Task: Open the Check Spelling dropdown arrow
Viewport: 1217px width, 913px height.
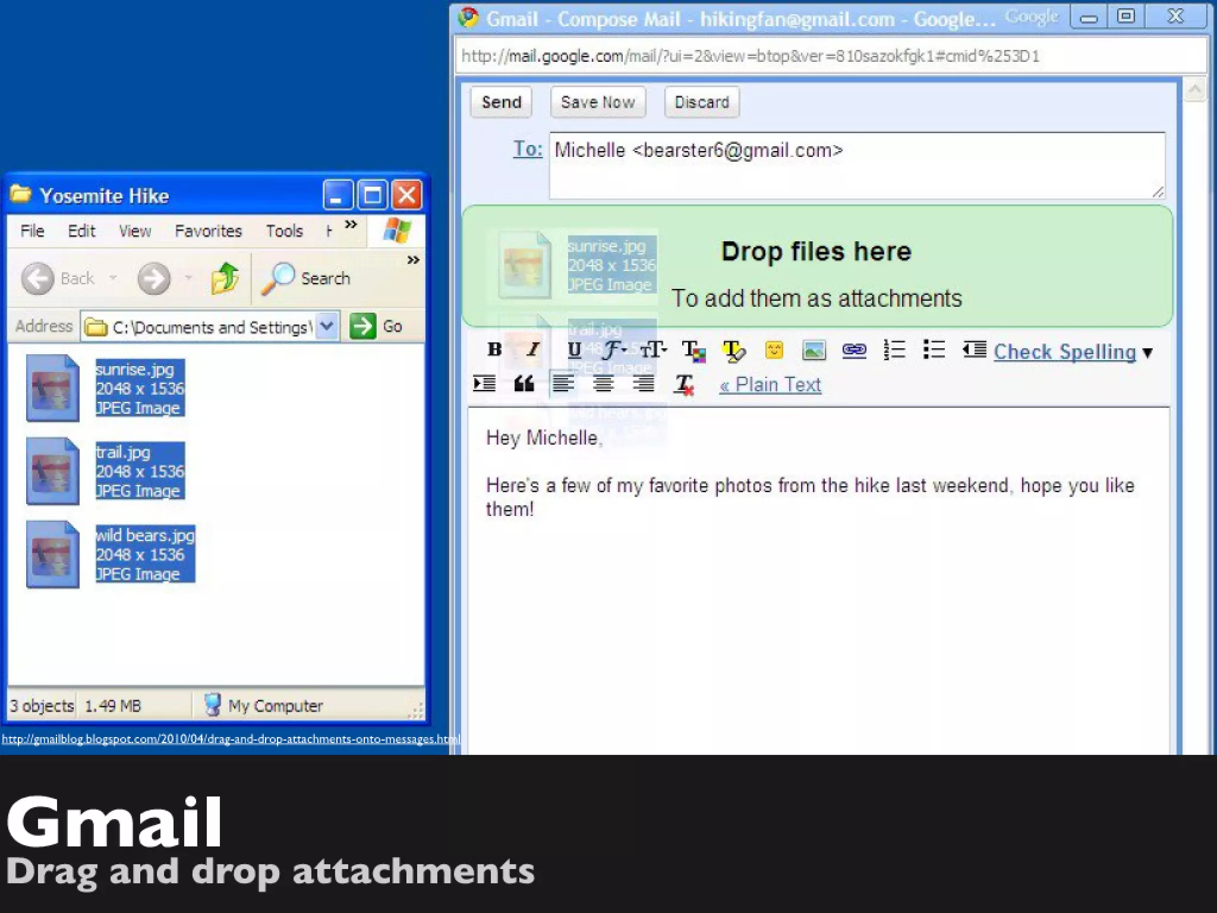Action: (1147, 353)
